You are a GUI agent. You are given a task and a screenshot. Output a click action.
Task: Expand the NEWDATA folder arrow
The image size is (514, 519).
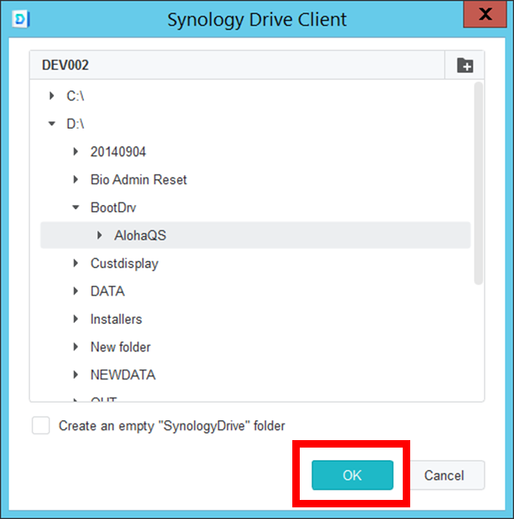(x=76, y=375)
